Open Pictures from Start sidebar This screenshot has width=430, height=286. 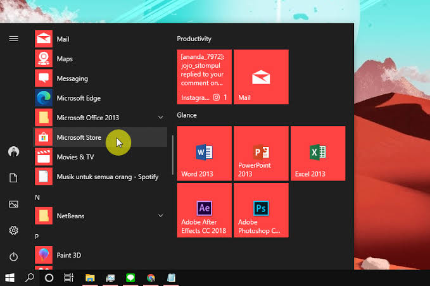pyautogui.click(x=14, y=204)
